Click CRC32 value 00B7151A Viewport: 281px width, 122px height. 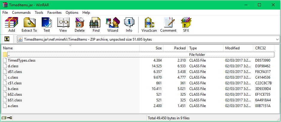click(262, 106)
